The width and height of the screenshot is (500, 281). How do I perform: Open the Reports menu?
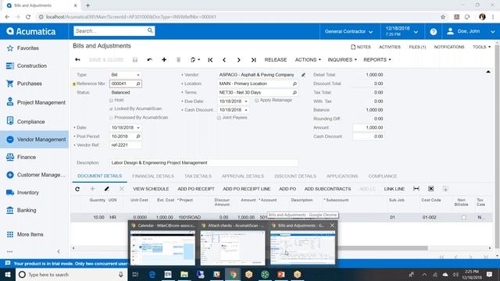(x=377, y=59)
